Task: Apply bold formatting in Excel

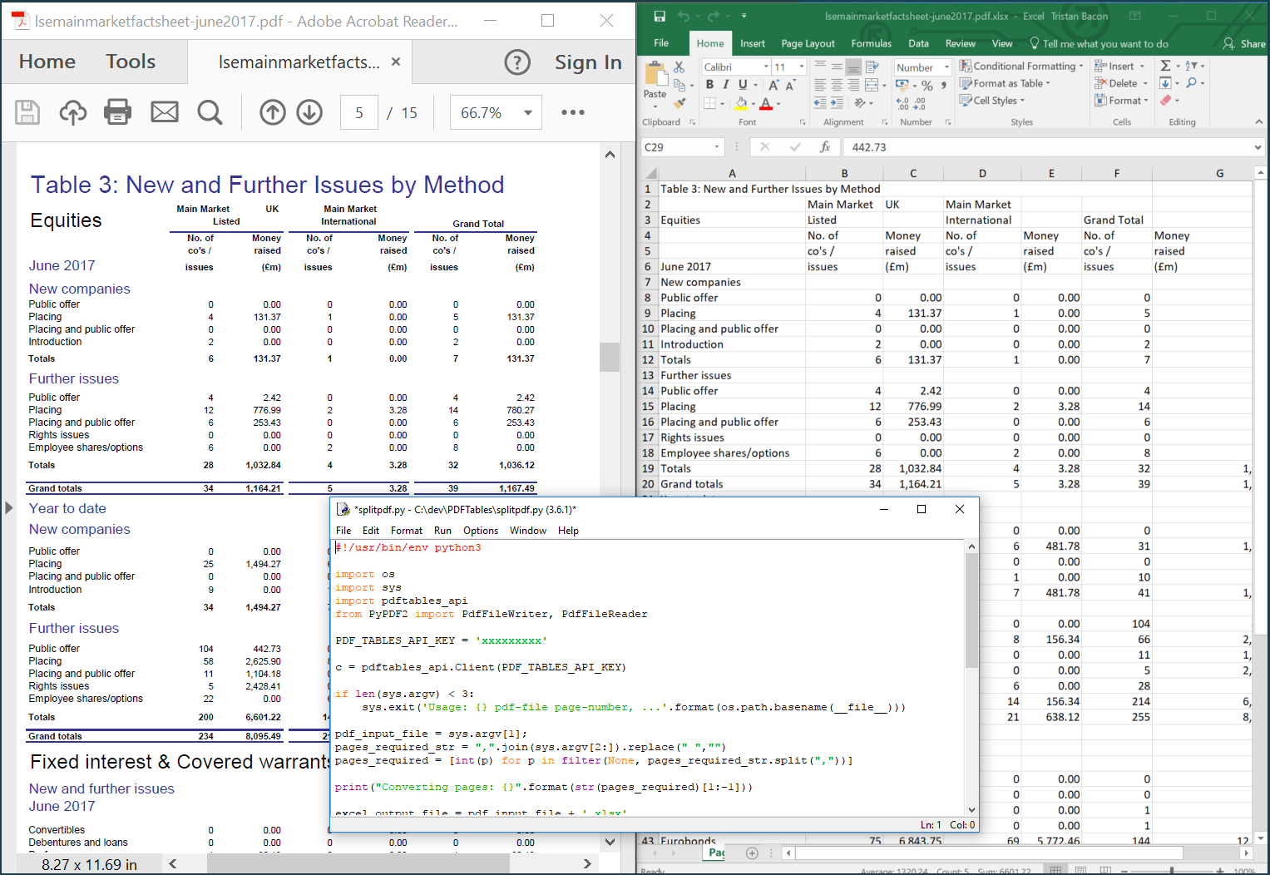Action: coord(709,84)
